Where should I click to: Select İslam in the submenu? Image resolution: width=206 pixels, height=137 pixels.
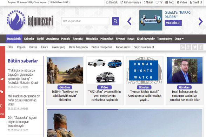(x=45, y=47)
